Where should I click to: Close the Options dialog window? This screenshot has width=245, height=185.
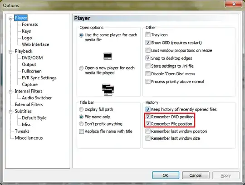[x=234, y=4]
